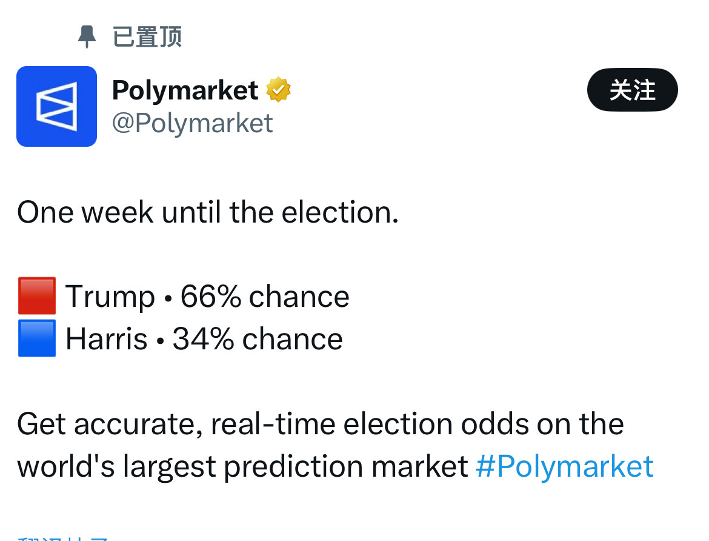This screenshot has height=541, width=709.
Task: Click the 已置顶 pinned label text
Action: coord(147,38)
